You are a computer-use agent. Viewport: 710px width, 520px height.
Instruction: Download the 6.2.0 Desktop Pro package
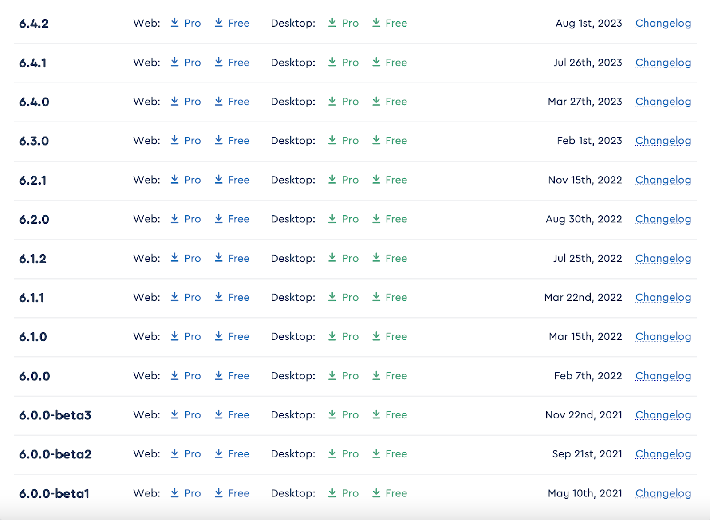(x=343, y=219)
